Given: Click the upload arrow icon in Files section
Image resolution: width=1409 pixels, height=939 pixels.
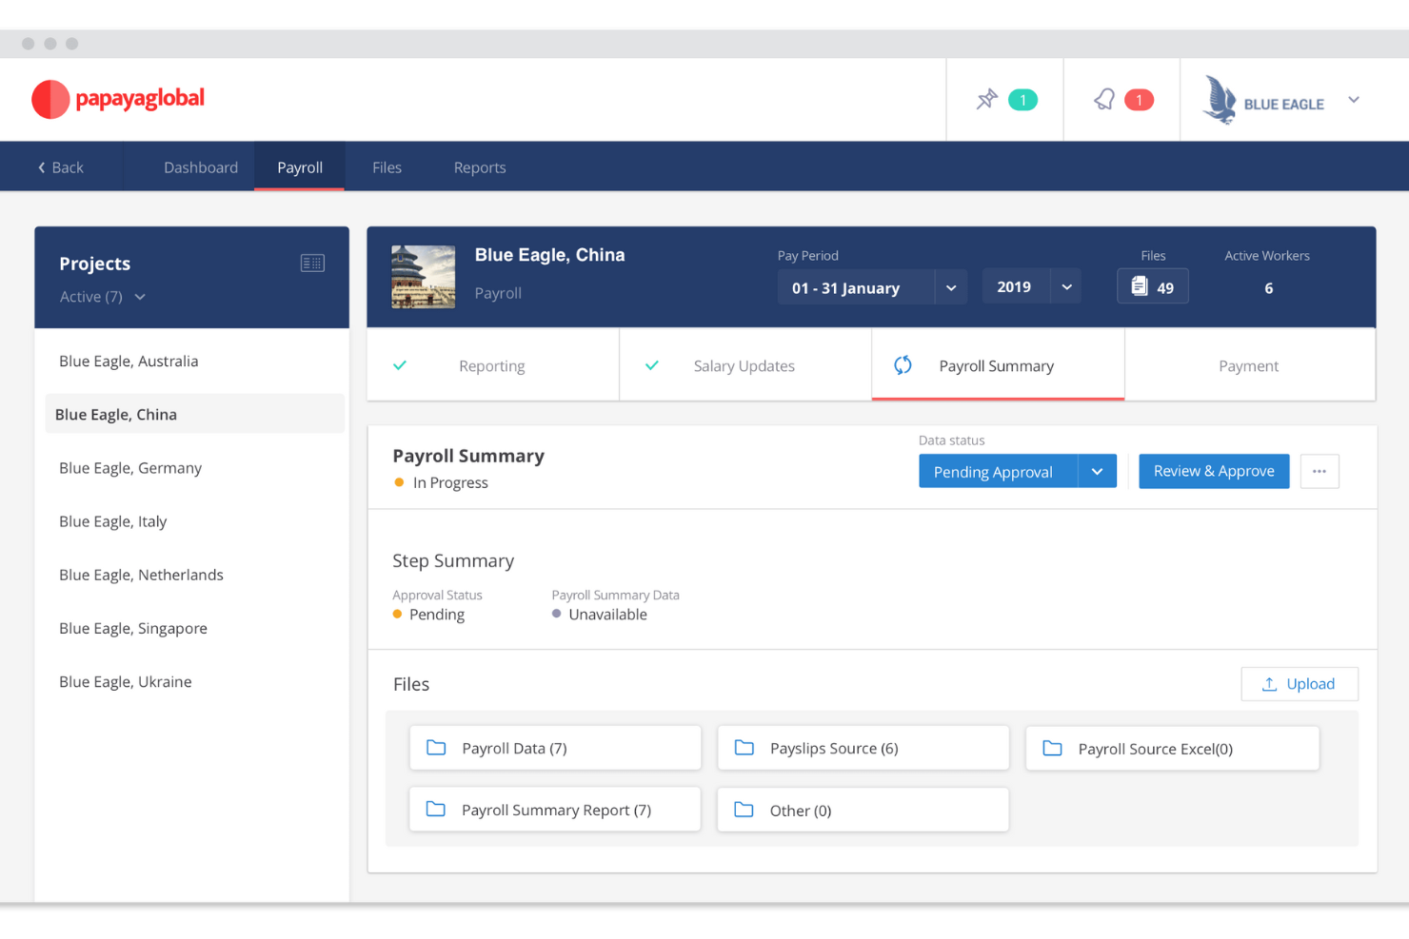Looking at the screenshot, I should 1270,683.
